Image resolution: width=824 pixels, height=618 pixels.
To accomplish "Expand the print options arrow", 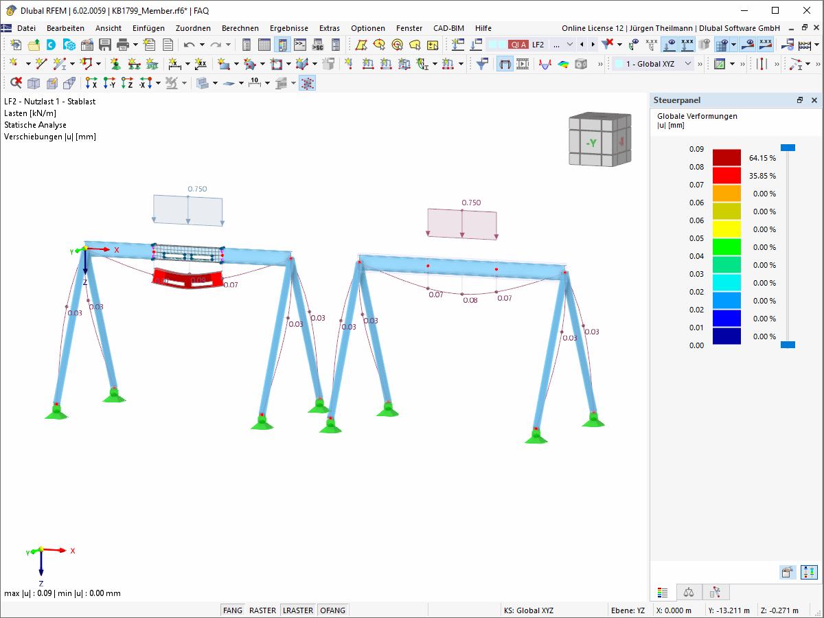I will point(135,45).
